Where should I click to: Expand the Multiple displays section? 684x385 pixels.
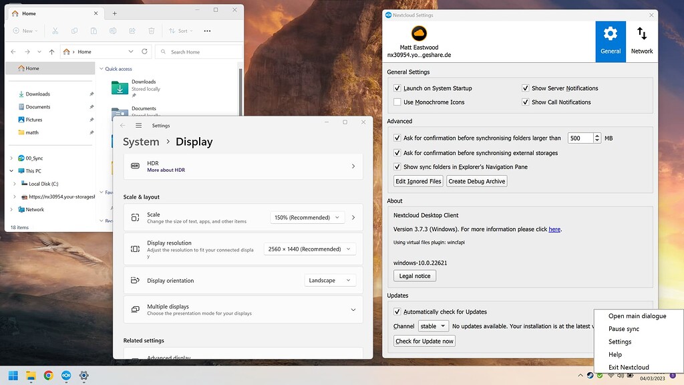click(x=353, y=309)
